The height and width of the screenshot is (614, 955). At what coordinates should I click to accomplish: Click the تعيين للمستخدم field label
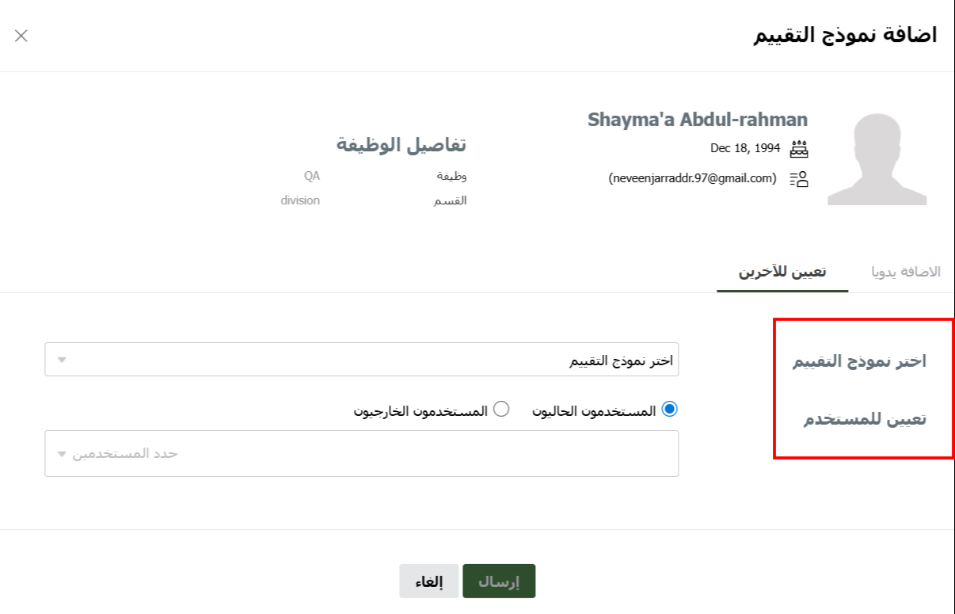tap(865, 420)
